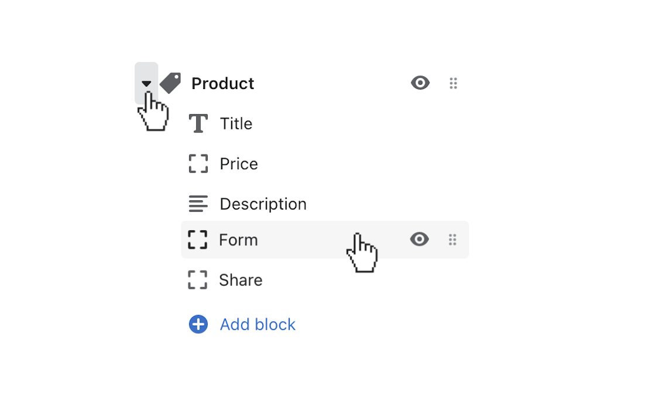Select the Title block's text icon
This screenshot has width=652, height=404.
[198, 123]
